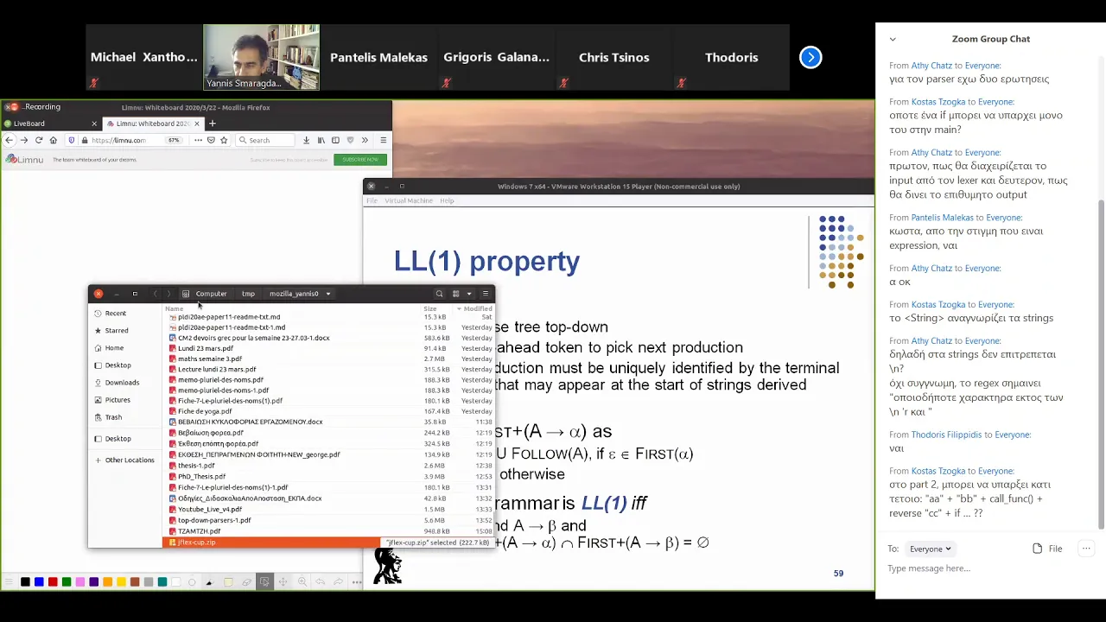Image resolution: width=1106 pixels, height=622 pixels.
Task: Toggle file manager grid view icon
Action: coord(455,294)
